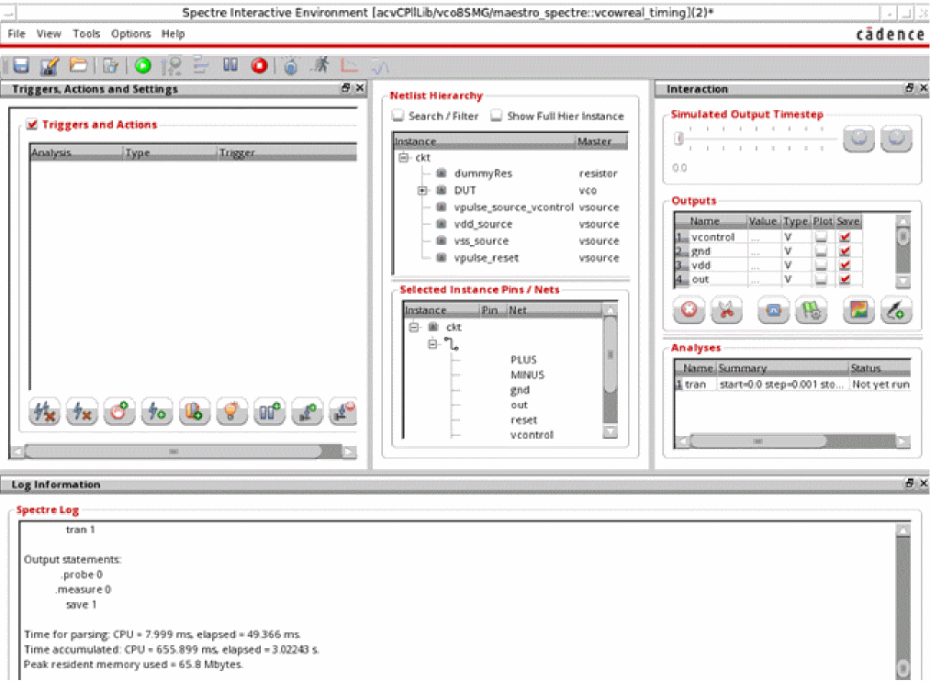The height and width of the screenshot is (681, 930).
Task: Select the reset net in pins list
Action: point(523,420)
